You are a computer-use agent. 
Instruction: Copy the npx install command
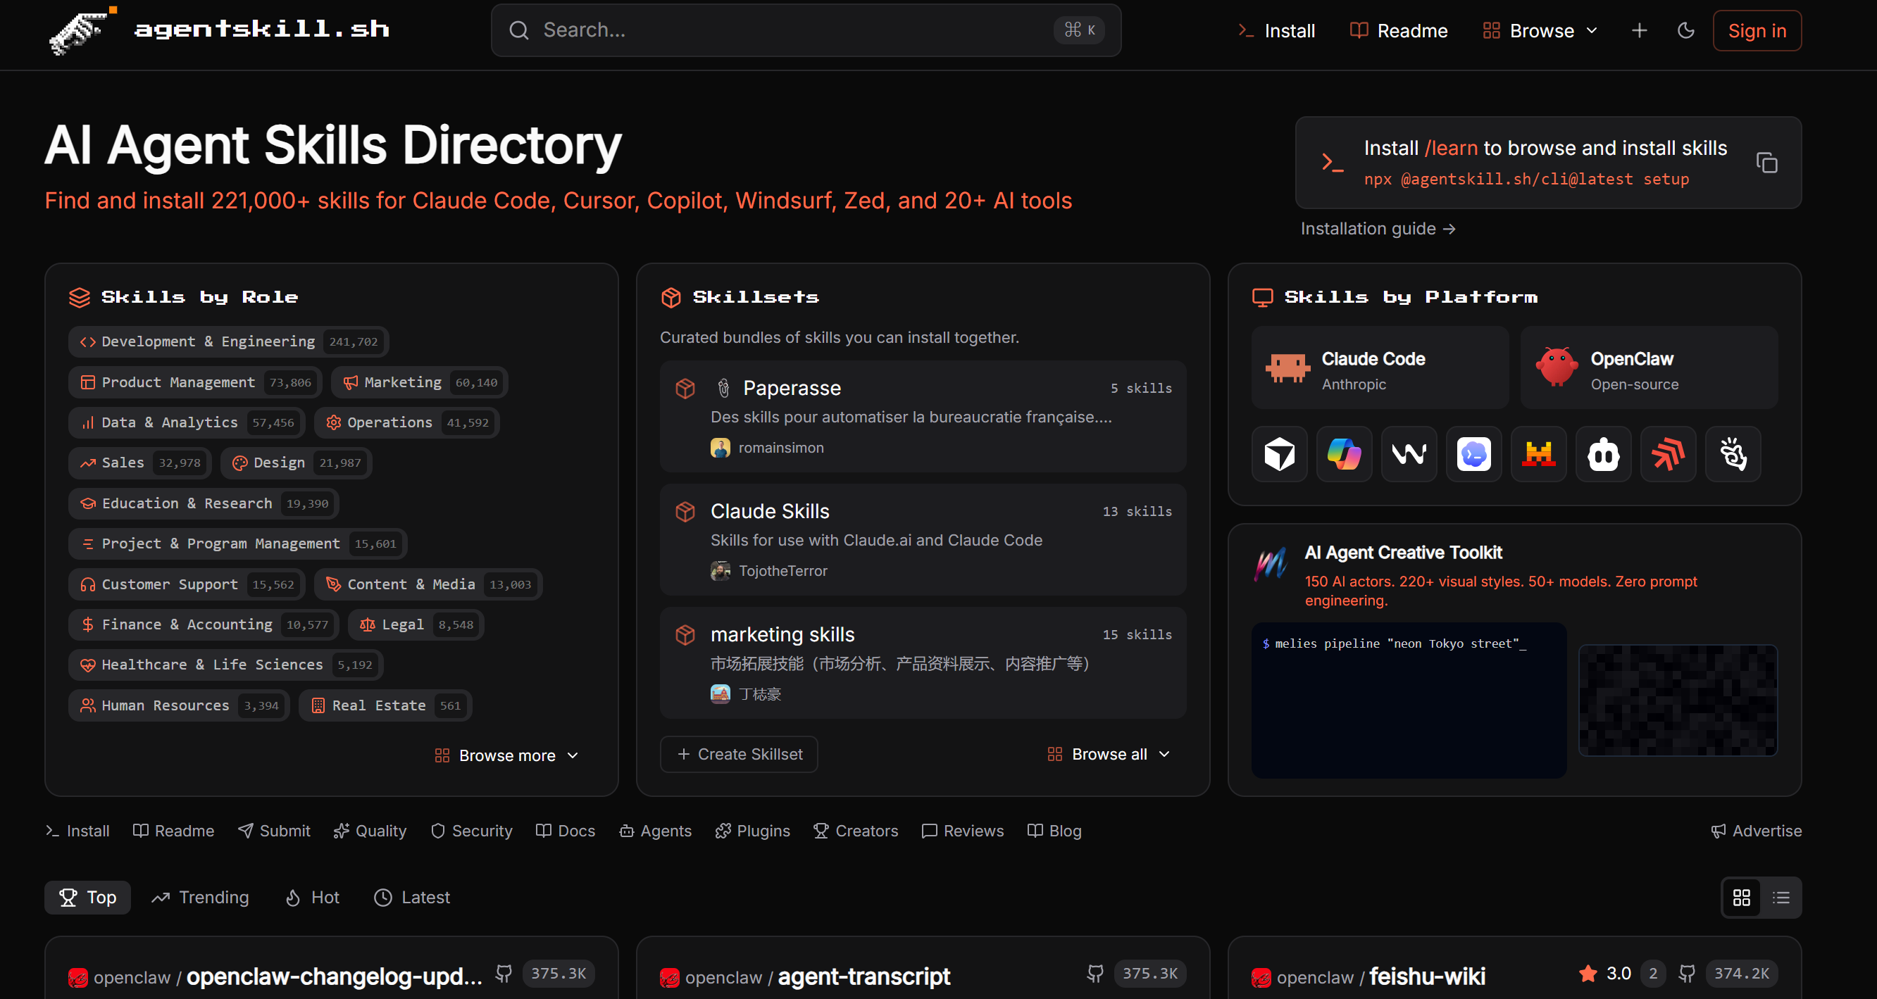(1766, 163)
